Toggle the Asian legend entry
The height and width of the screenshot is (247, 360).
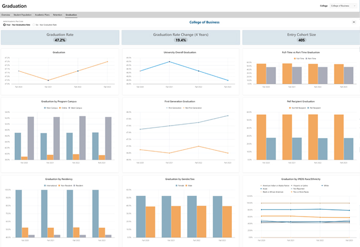tap(264, 189)
